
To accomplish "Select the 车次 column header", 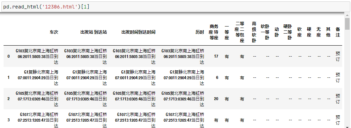I will coord(54,32).
